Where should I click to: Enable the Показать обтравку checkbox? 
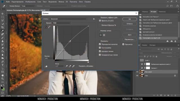point(77,66)
